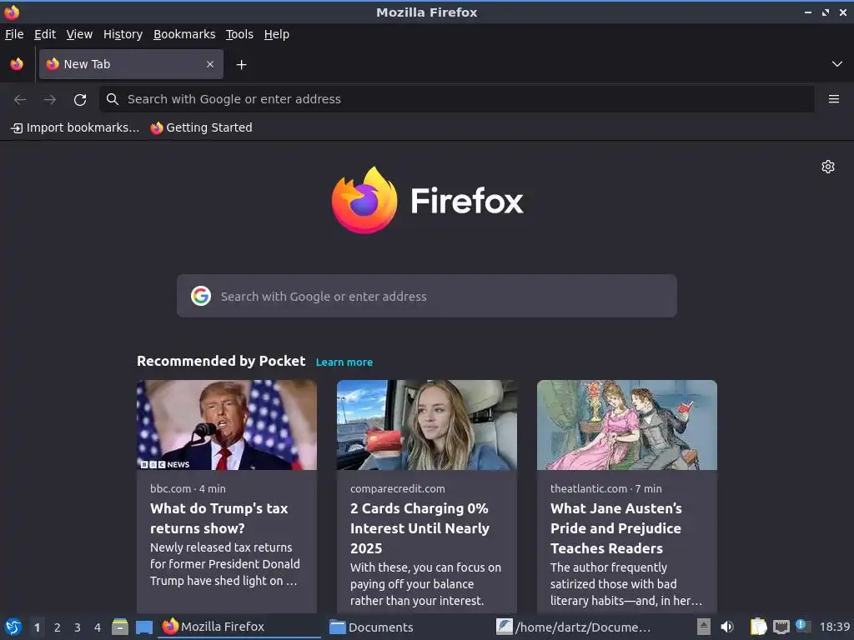Open the Tools menu

[x=239, y=34]
